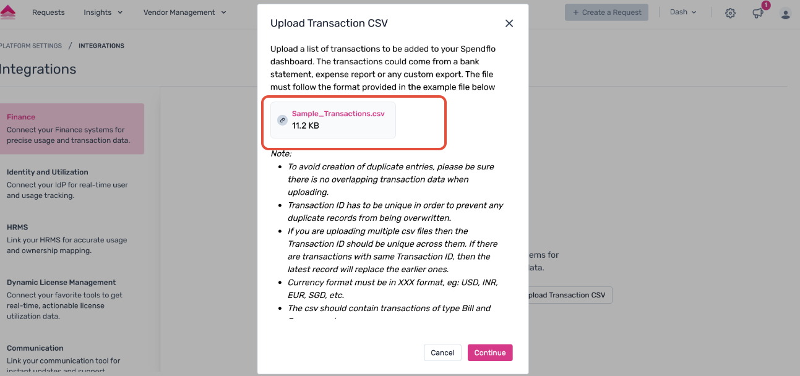800x376 pixels.
Task: Open the user profile avatar
Action: click(785, 13)
